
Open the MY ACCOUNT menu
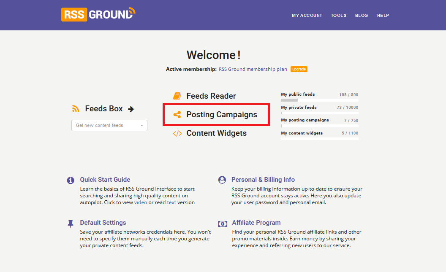tap(307, 15)
